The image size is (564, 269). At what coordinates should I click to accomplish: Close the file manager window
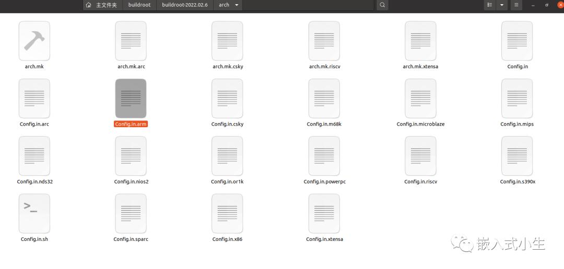pyautogui.click(x=560, y=5)
